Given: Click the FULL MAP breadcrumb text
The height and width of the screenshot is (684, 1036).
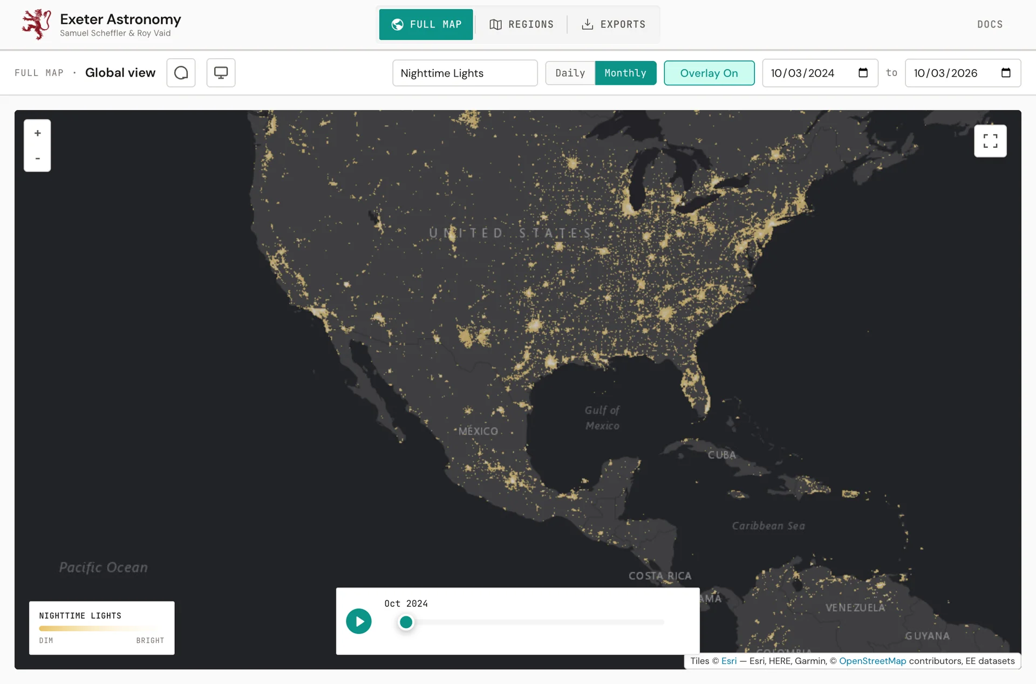Looking at the screenshot, I should pos(39,73).
